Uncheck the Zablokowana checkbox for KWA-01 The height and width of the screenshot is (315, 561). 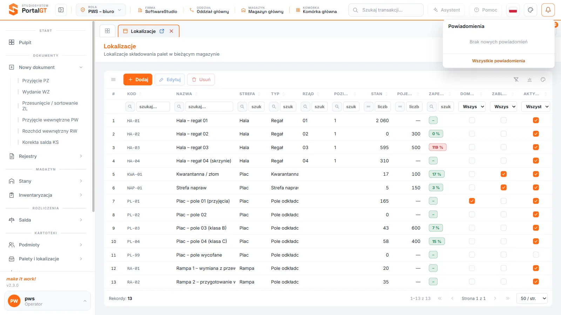pyautogui.click(x=503, y=174)
